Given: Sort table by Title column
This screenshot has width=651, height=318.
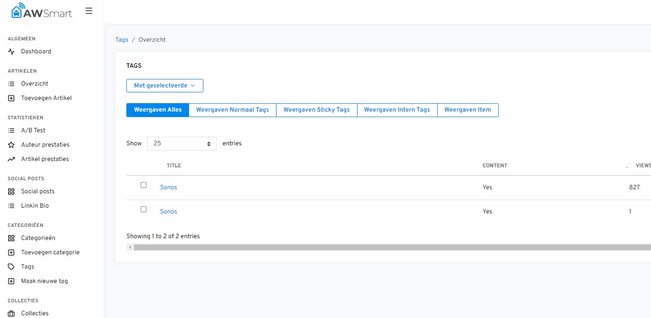Looking at the screenshot, I should tap(173, 166).
